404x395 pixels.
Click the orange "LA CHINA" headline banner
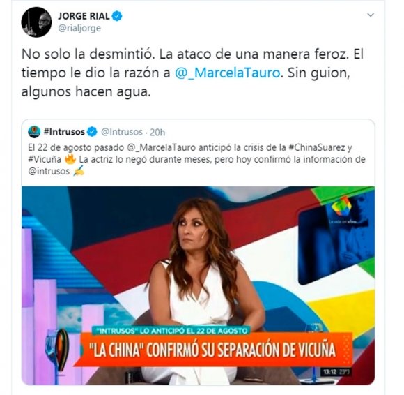coord(214,350)
